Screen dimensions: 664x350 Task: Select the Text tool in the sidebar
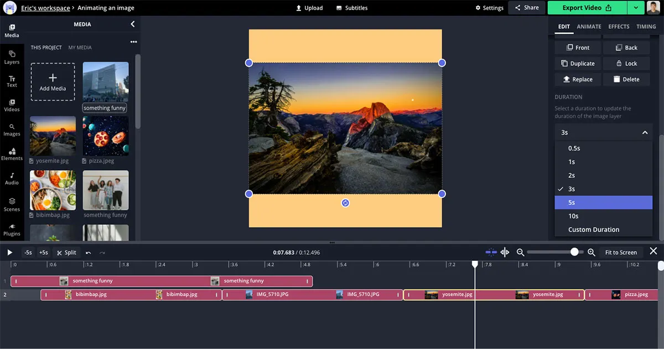coord(12,80)
